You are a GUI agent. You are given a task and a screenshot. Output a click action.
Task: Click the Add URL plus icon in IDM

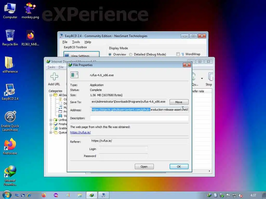[x=54, y=76]
